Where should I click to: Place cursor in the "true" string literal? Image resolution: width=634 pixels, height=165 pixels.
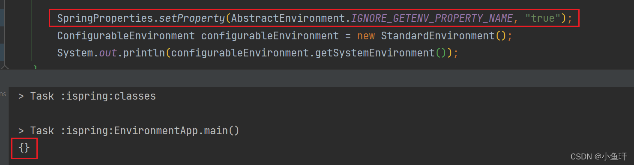coord(543,18)
